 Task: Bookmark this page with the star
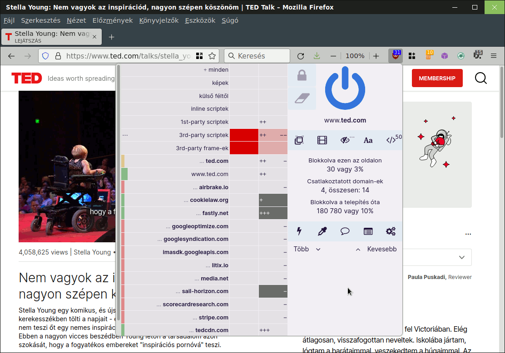point(212,56)
